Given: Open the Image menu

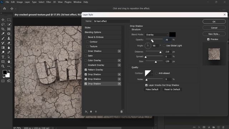Looking at the screenshot, I should point(20,2).
